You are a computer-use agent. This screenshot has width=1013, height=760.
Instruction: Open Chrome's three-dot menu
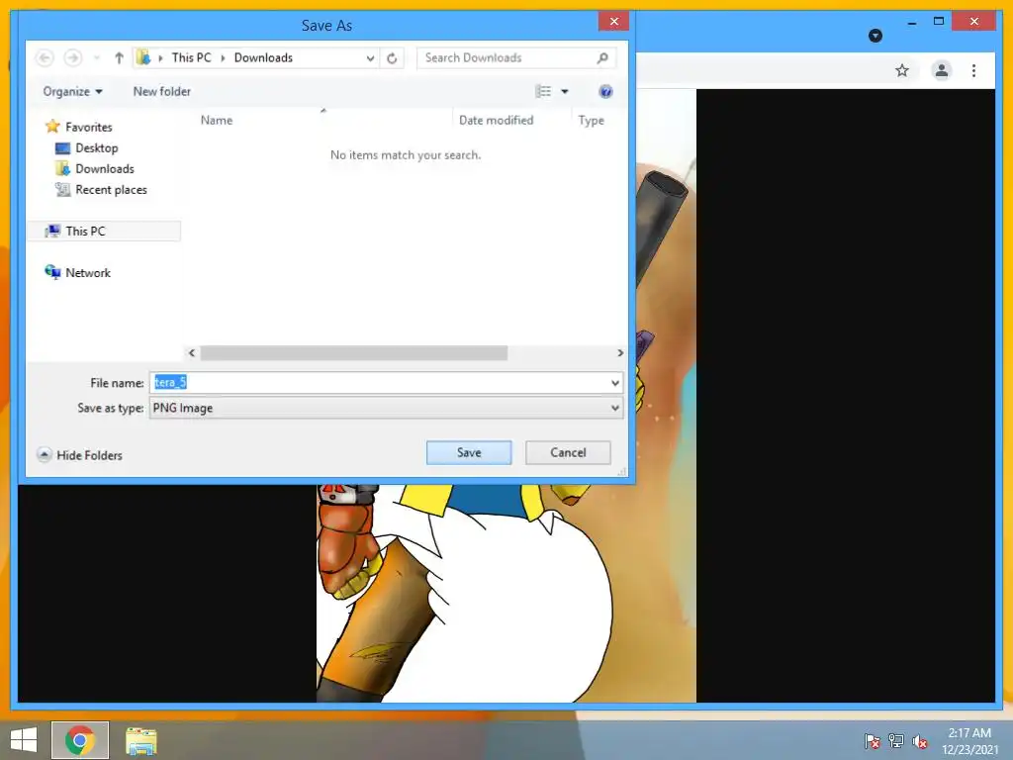tap(973, 70)
